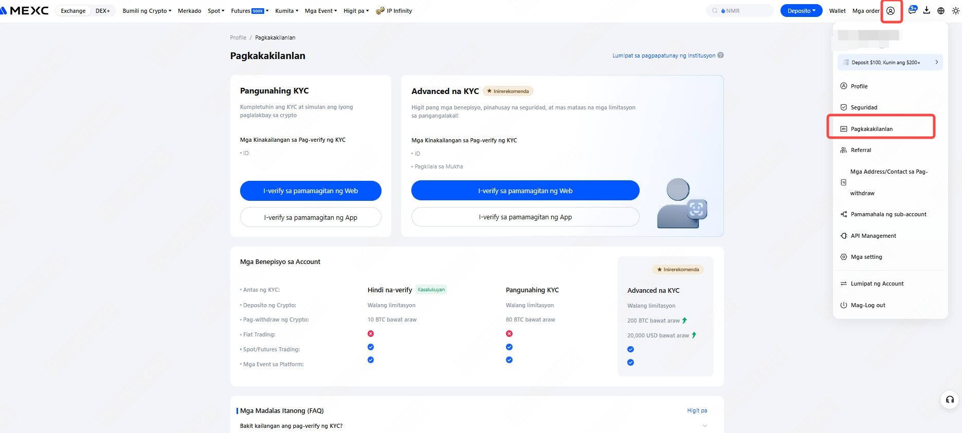
Task: Open the notifications chat icon
Action: (x=912, y=10)
